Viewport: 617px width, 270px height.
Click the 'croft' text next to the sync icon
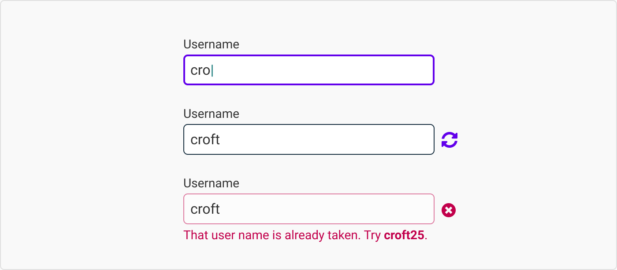pyautogui.click(x=205, y=140)
